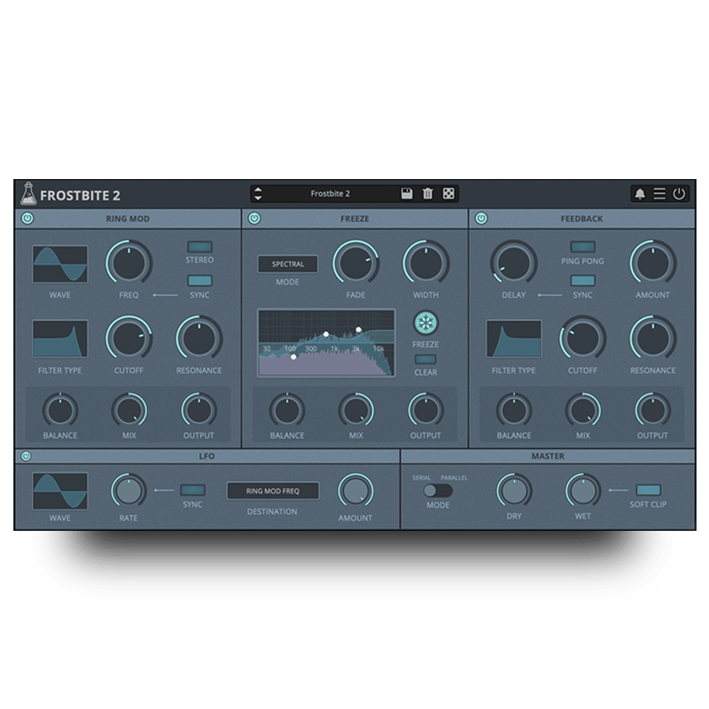Screen dimensions: 709x709
Task: Click the Master Dry knob
Action: pyautogui.click(x=514, y=491)
